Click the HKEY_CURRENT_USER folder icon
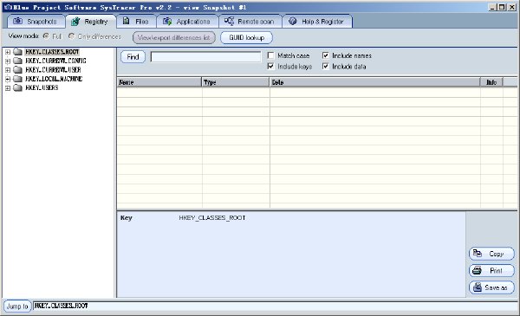 [17, 69]
